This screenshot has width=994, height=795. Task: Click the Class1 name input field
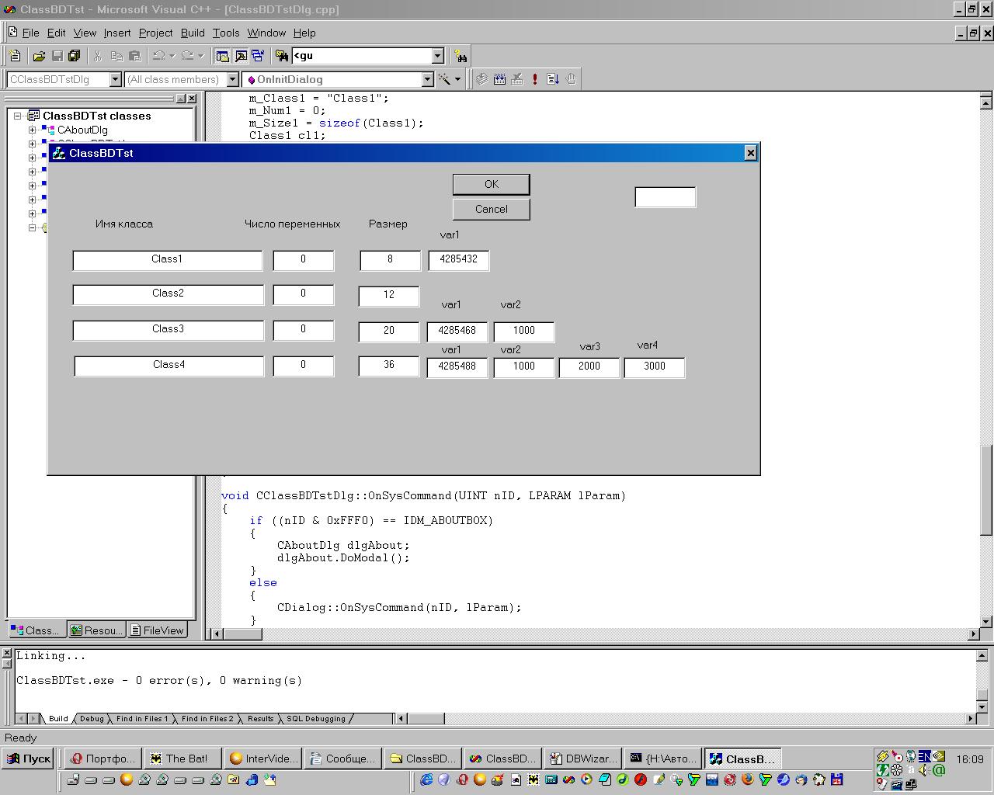(x=168, y=260)
